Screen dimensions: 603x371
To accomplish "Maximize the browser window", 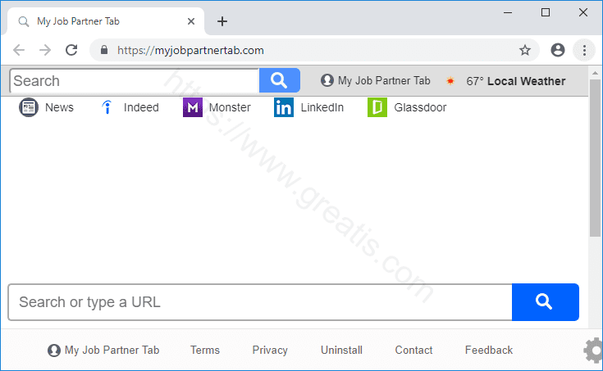I will coord(546,12).
